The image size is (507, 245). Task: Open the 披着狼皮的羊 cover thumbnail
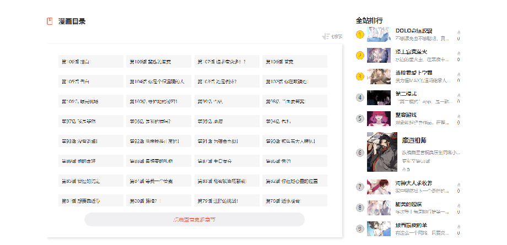pos(379,228)
